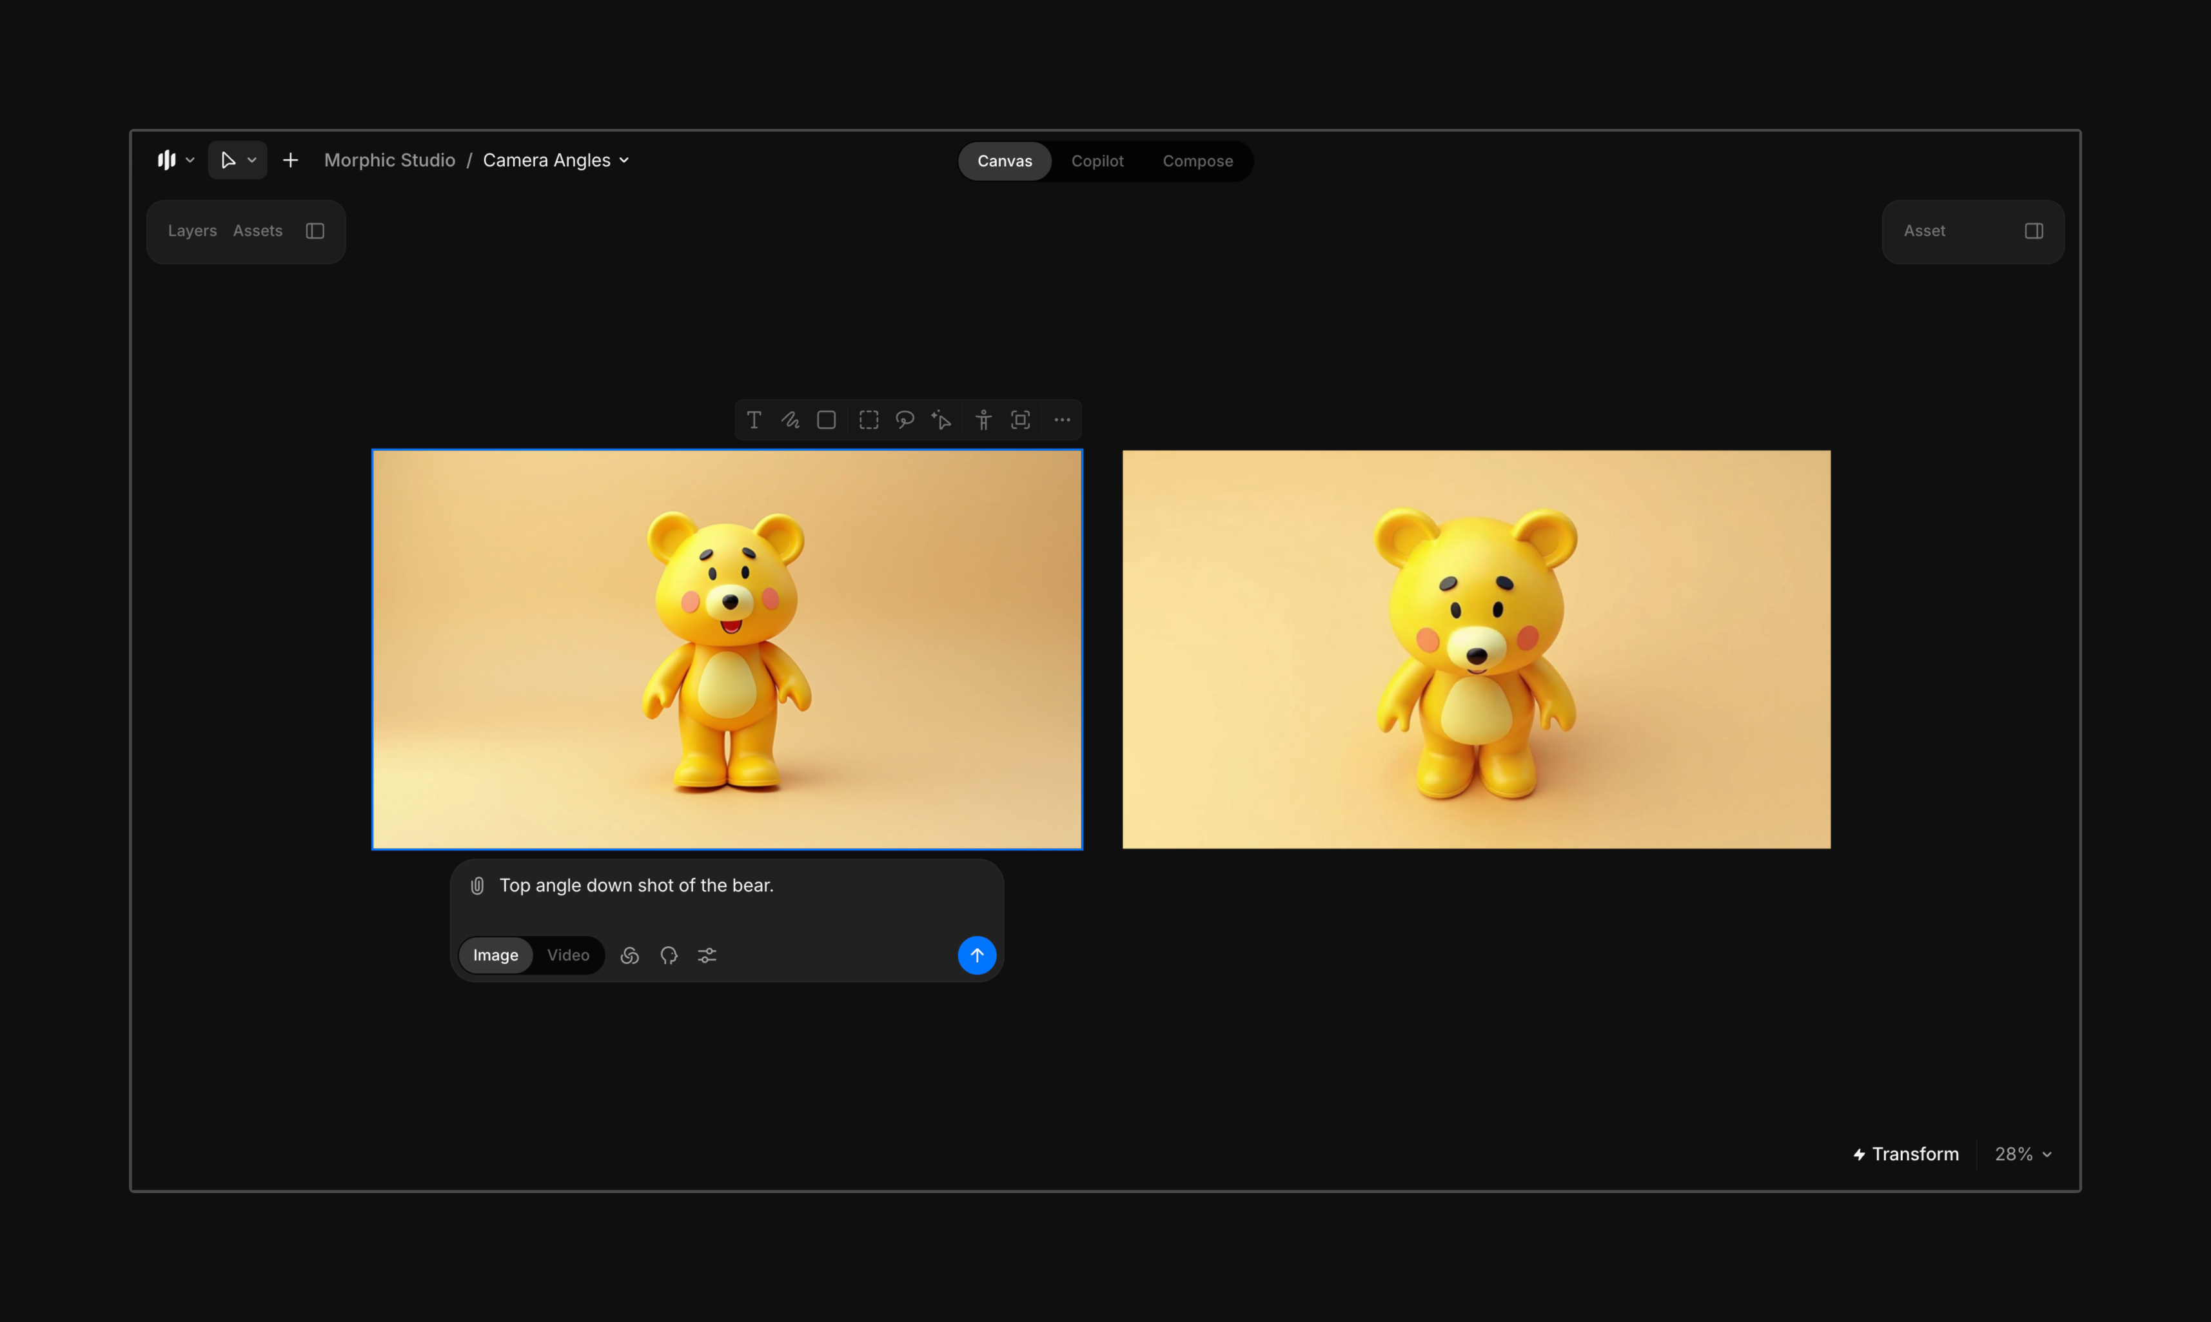Open the prompt settings sliders icon

pos(707,956)
